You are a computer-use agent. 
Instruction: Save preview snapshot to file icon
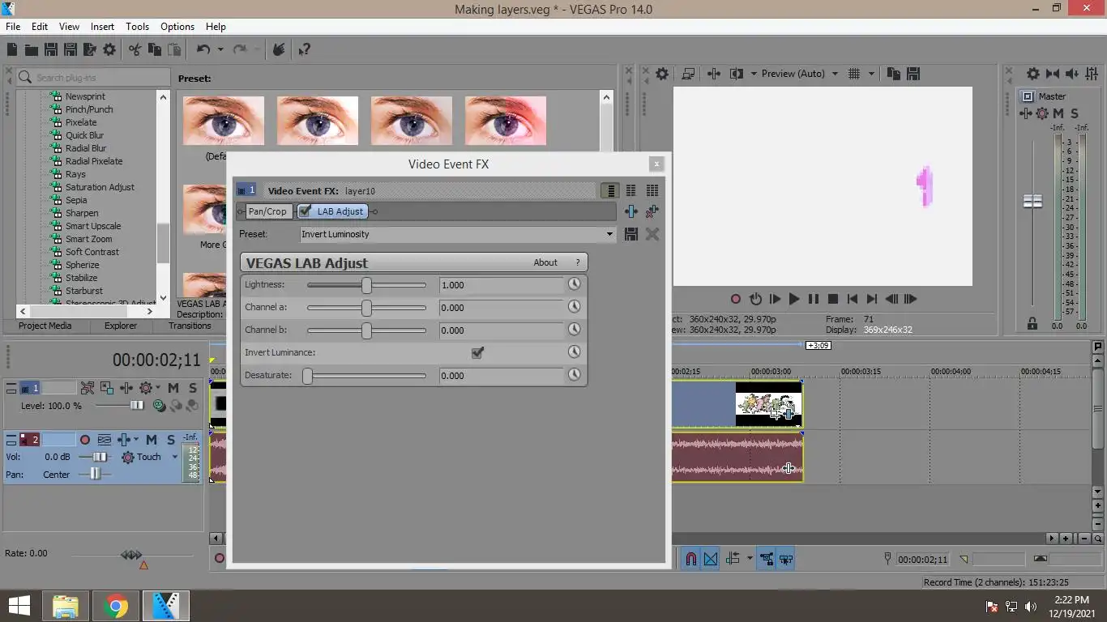pos(913,74)
